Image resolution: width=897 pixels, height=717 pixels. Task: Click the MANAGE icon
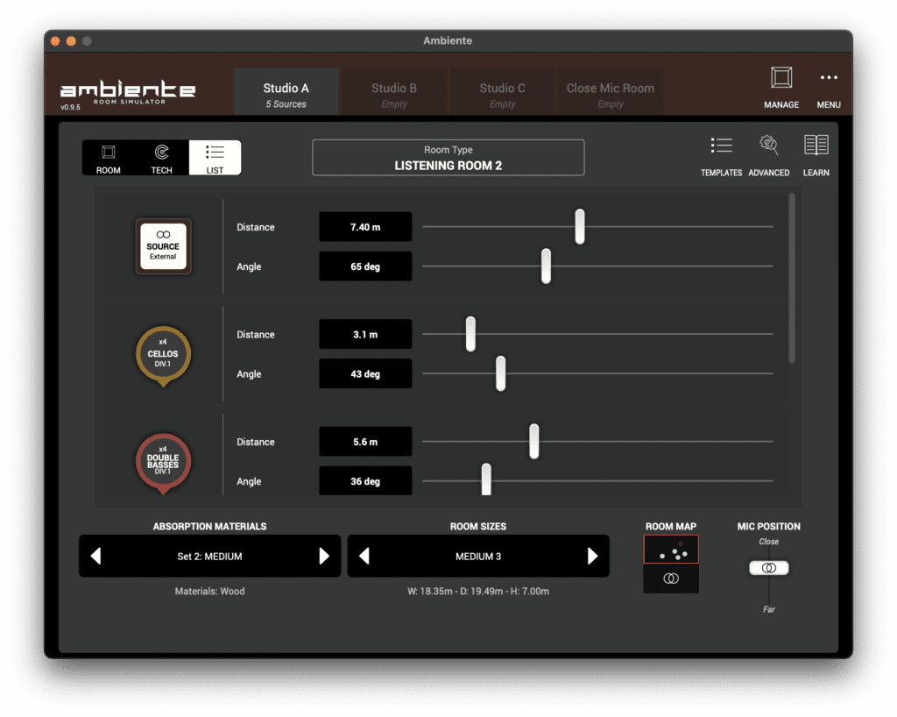780,88
